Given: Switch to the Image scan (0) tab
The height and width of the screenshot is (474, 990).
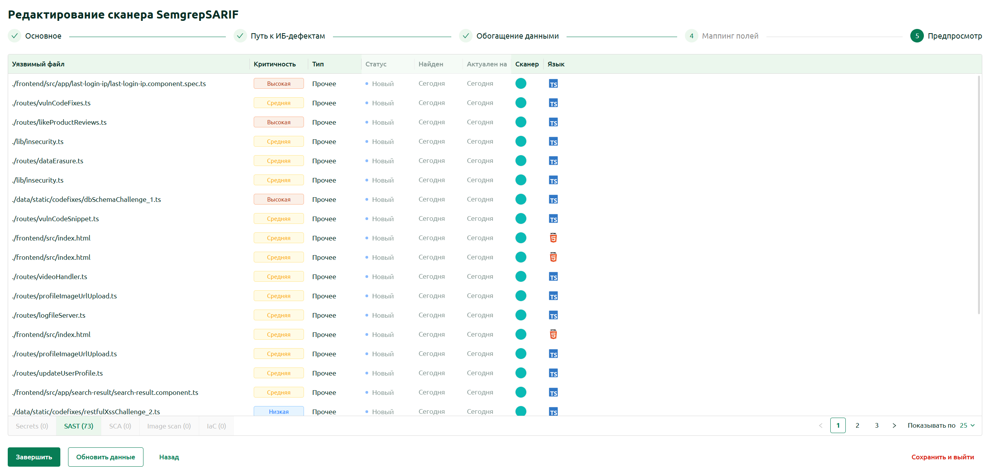Looking at the screenshot, I should pos(169,426).
